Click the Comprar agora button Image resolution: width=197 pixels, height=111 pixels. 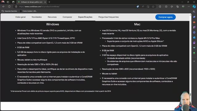166,17
